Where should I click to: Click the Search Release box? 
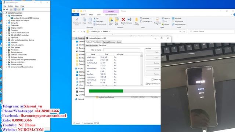coord(211,32)
